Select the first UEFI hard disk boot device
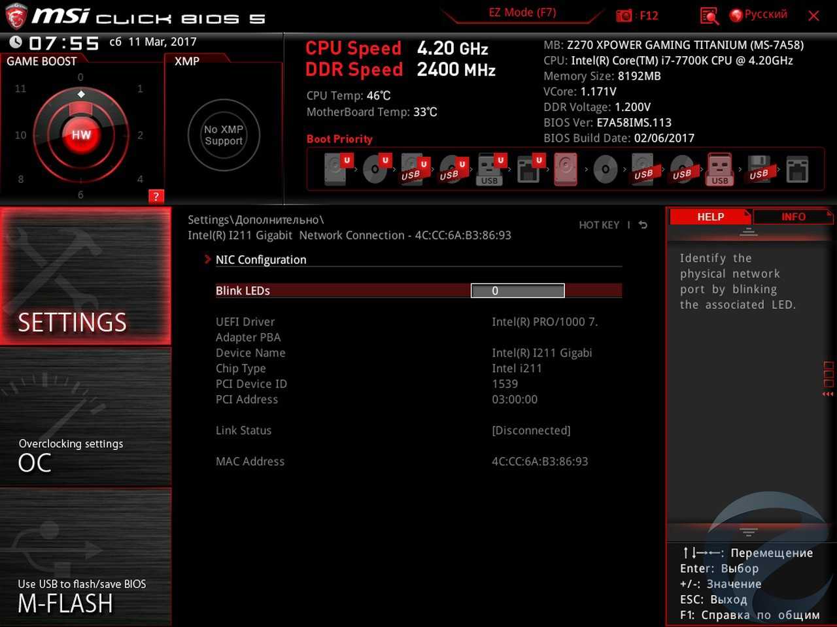837x627 pixels. tap(336, 169)
